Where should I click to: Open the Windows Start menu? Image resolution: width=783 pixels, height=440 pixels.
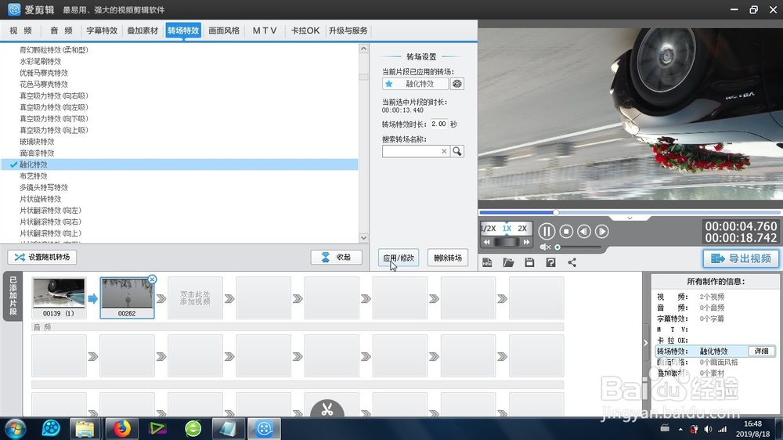[15, 429]
